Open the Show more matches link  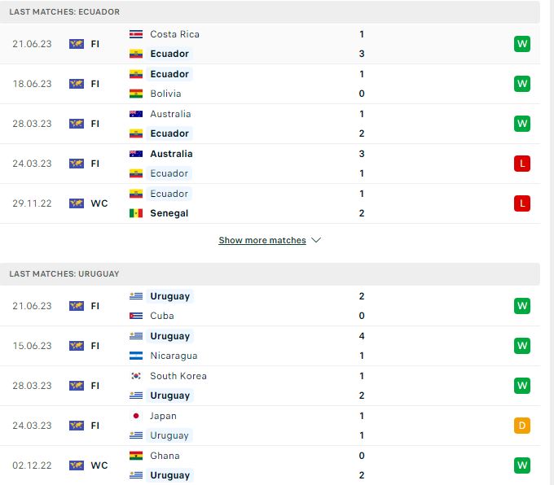262,240
